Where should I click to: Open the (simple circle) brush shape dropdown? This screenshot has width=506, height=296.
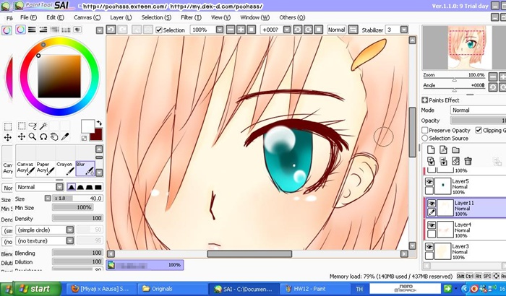click(70, 230)
